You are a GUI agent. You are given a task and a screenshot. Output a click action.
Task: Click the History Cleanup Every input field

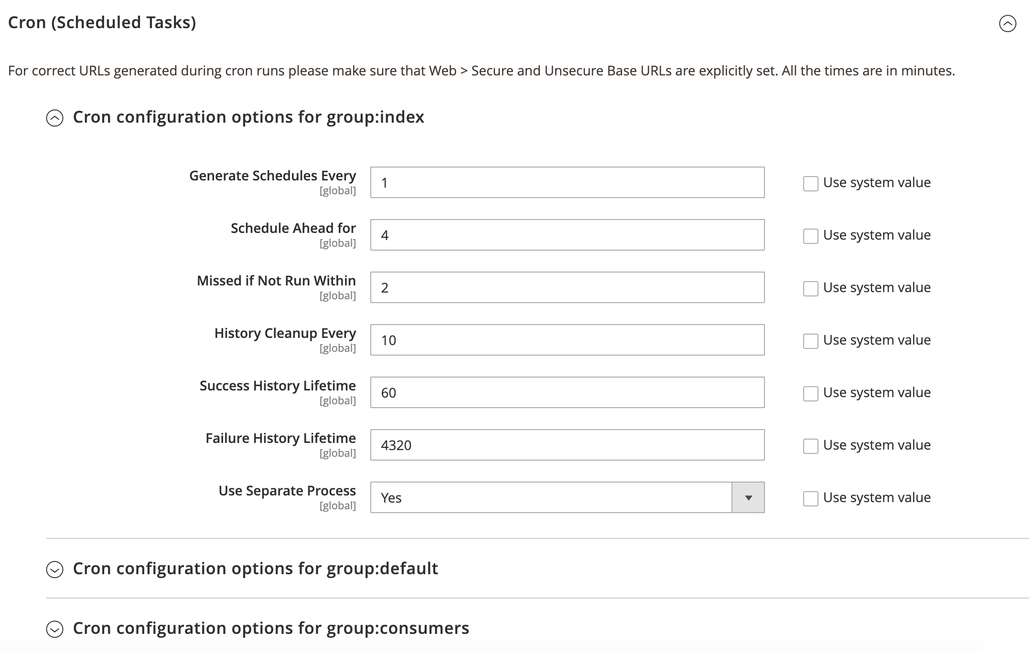567,340
